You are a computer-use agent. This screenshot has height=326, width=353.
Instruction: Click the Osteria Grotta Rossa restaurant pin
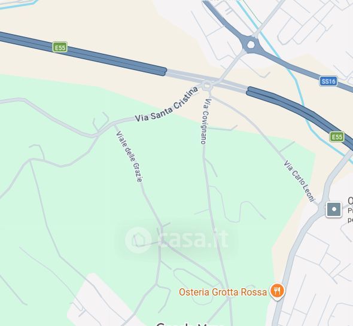pyautogui.click(x=278, y=291)
